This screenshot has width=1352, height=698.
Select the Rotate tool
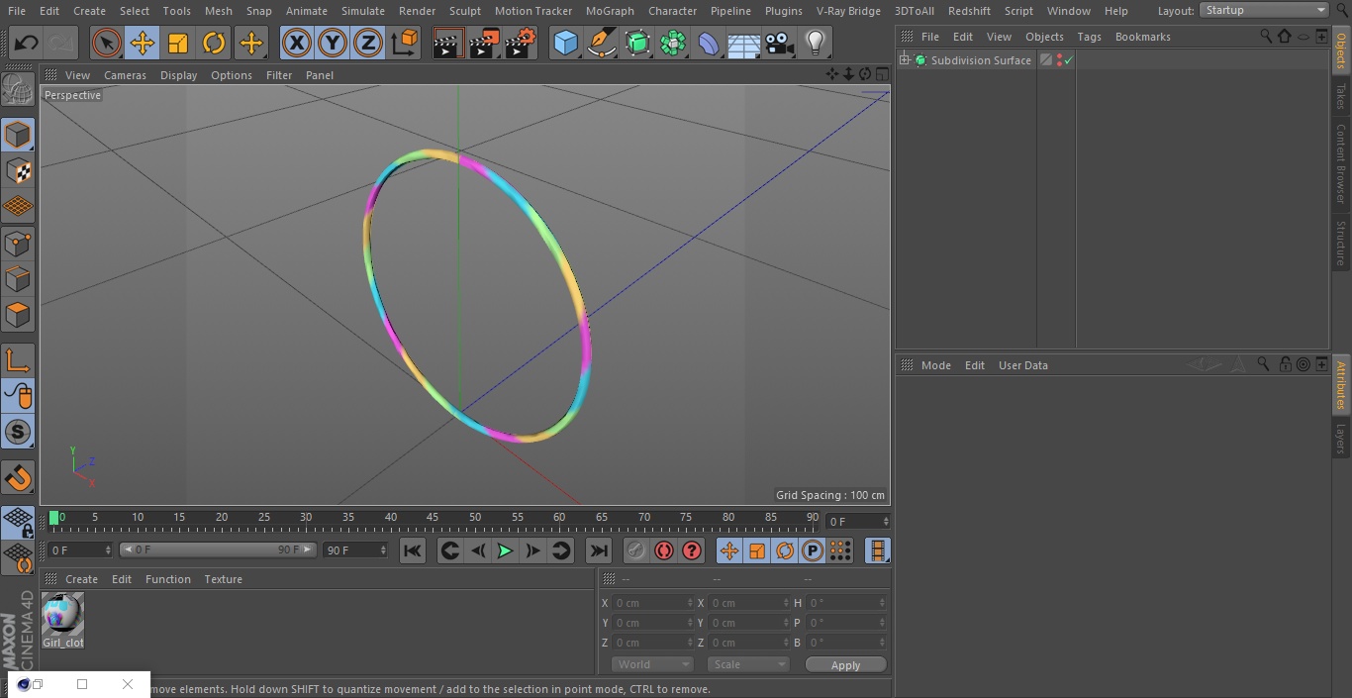point(214,44)
